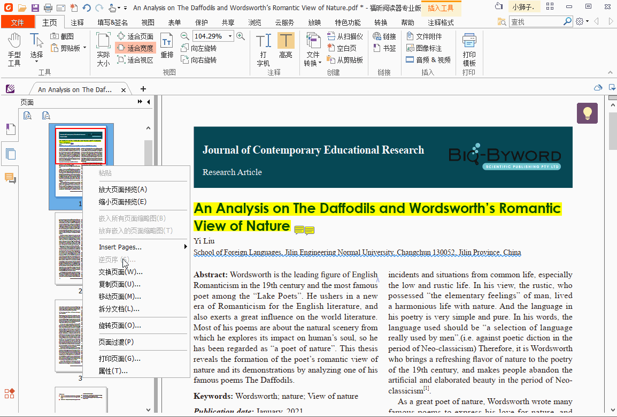Image resolution: width=617 pixels, height=417 pixels.
Task: Expand the Clipboard (剪贴板) dropdown
Action: [x=84, y=48]
